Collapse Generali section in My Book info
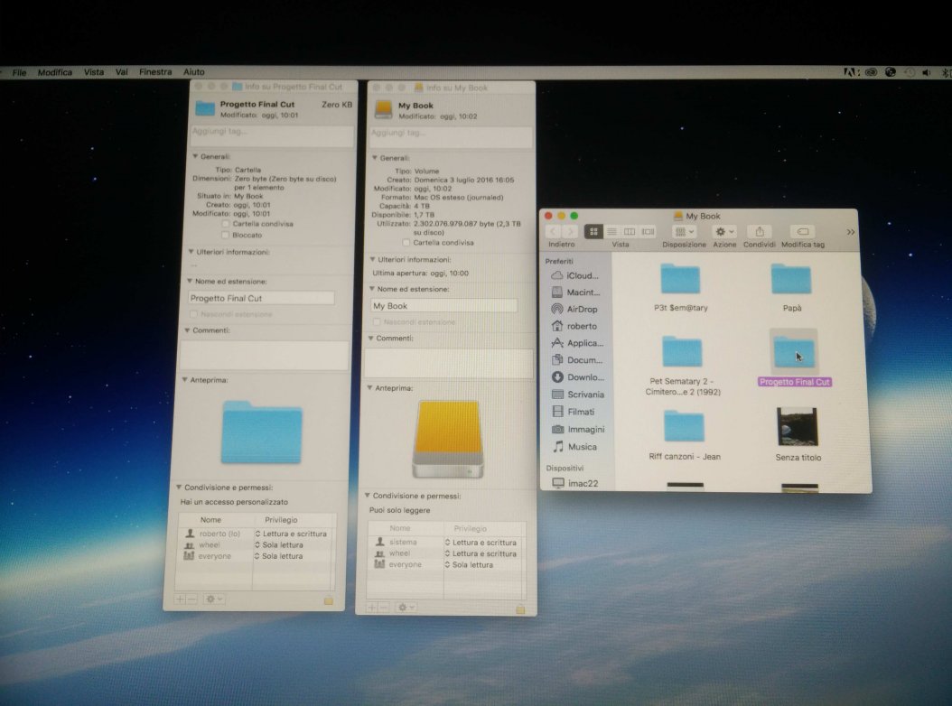The width and height of the screenshot is (952, 706). click(373, 157)
